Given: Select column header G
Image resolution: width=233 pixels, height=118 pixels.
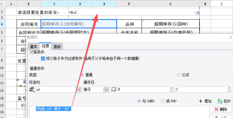Looking at the screenshot, I should tap(171, 4).
